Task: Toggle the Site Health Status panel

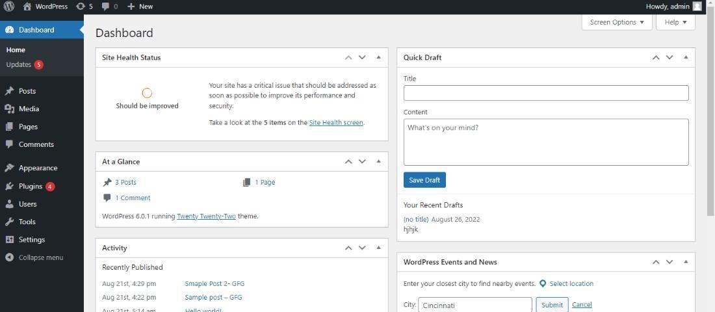Action: (378, 57)
